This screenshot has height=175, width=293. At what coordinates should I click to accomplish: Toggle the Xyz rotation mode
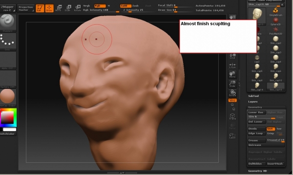[x=232, y=101]
